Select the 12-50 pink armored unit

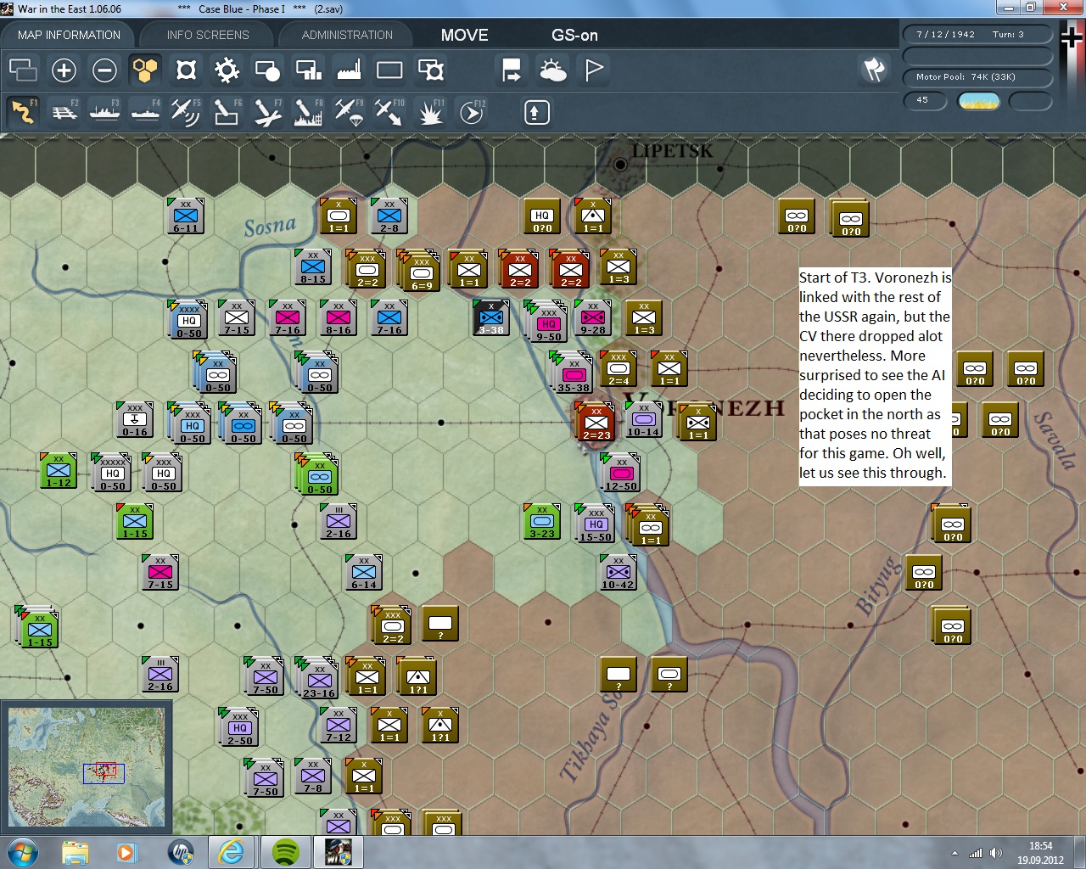[x=621, y=473]
